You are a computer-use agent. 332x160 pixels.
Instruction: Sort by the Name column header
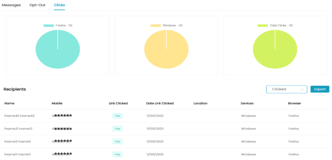pos(9,103)
